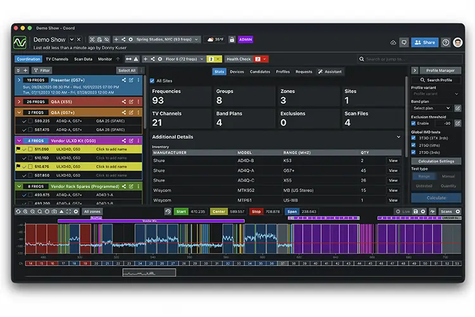This screenshot has height=317, width=475.
Task: Open the Band plan Select plan dropdown
Action: click(x=432, y=108)
